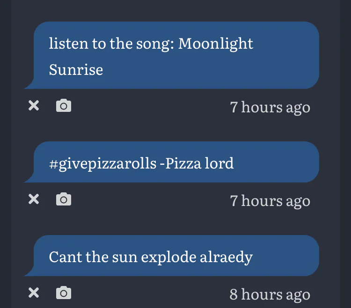Image resolution: width=351 pixels, height=308 pixels.
Task: Capture the "Cant the sun explode" message
Action: [x=64, y=293]
